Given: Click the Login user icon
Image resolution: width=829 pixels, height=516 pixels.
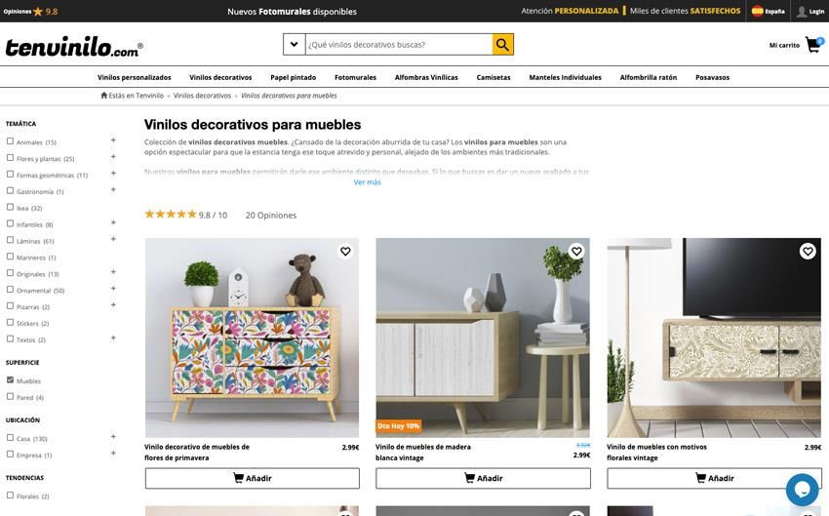Looking at the screenshot, I should [802, 11].
